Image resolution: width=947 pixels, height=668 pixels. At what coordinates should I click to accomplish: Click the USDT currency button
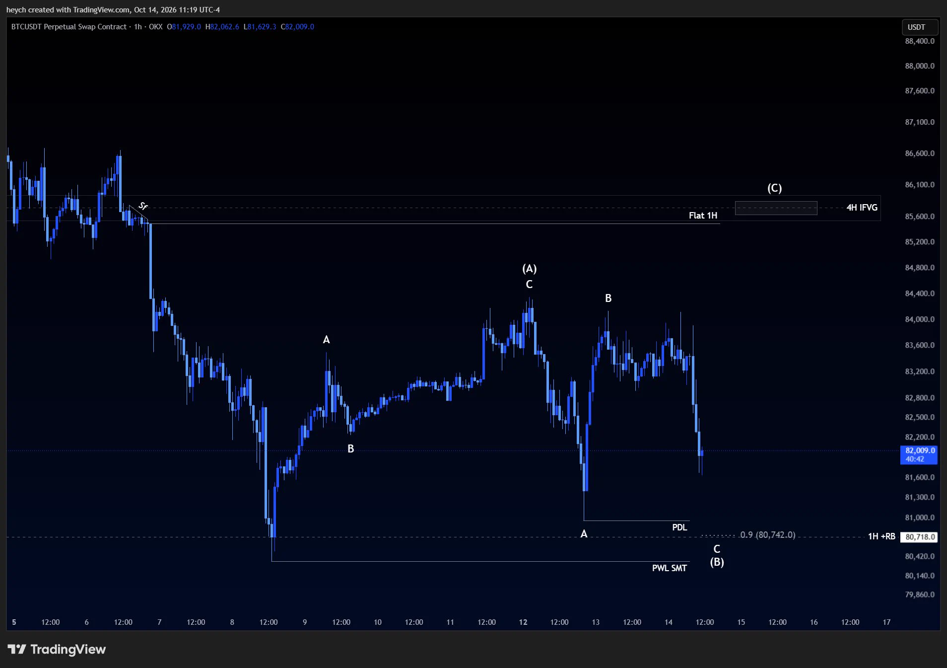click(920, 27)
